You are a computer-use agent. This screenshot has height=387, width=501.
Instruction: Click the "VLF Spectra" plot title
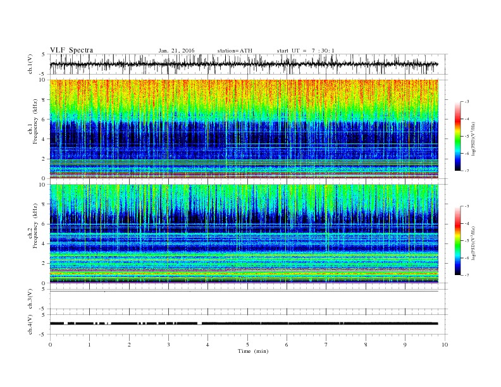coord(71,50)
